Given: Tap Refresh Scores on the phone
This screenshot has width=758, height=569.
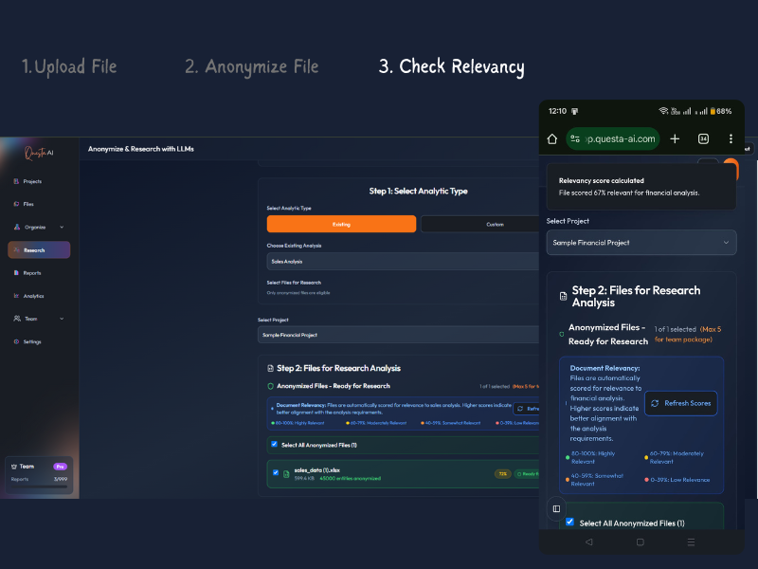Looking at the screenshot, I should coord(681,403).
